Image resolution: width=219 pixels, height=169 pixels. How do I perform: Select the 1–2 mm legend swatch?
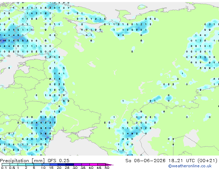[22, 165]
